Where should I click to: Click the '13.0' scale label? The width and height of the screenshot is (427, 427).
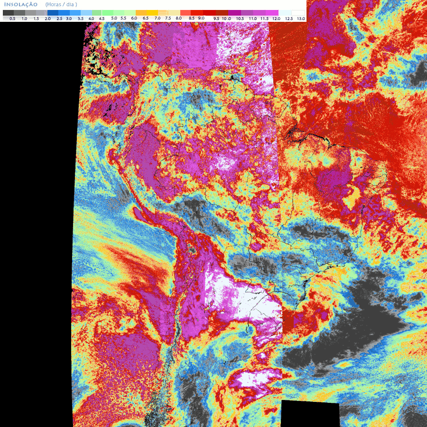301,19
